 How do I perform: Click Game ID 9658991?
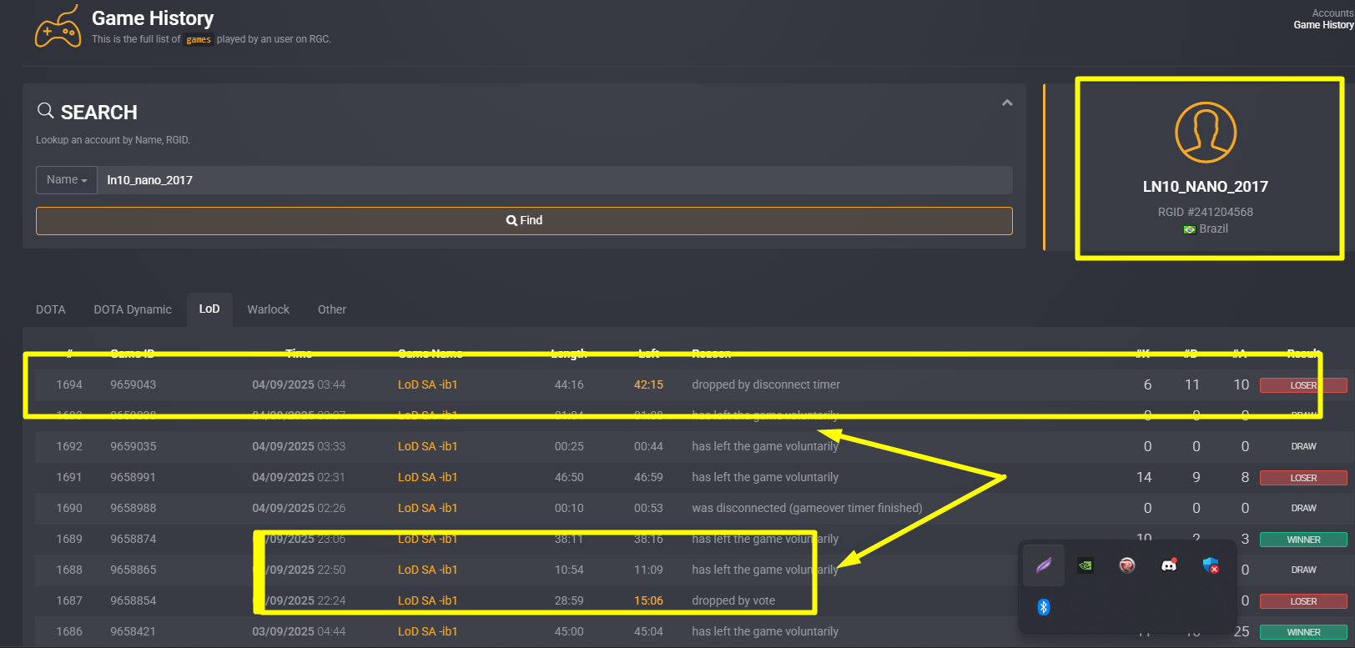[x=133, y=477]
